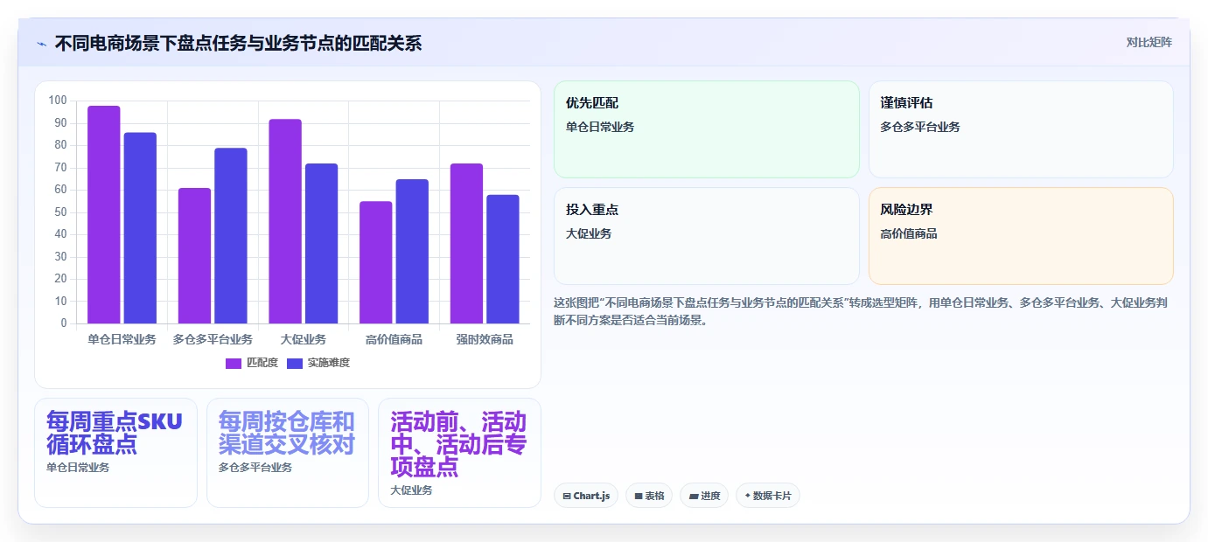Click the 大促业务 x-axis label

coord(304,339)
